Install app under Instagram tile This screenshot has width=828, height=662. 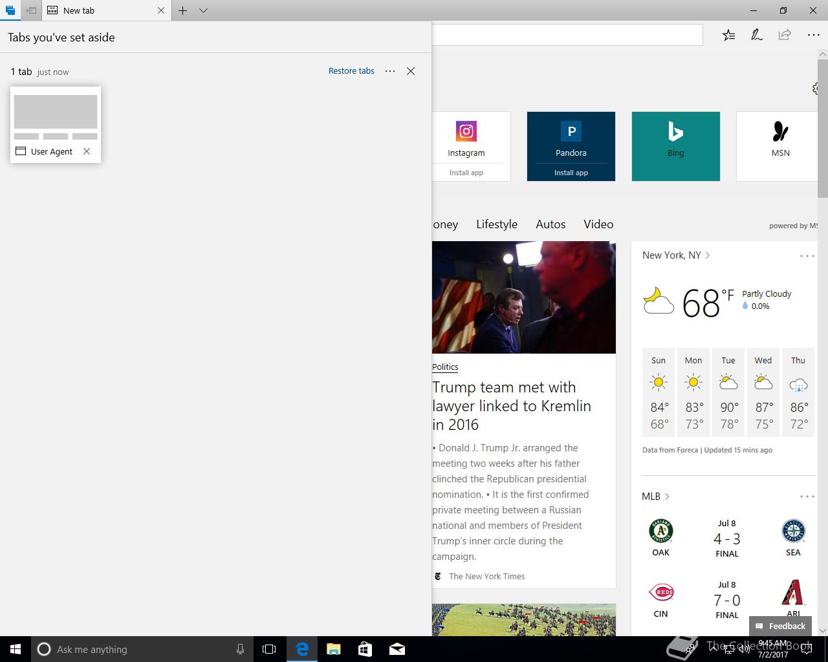pyautogui.click(x=466, y=173)
